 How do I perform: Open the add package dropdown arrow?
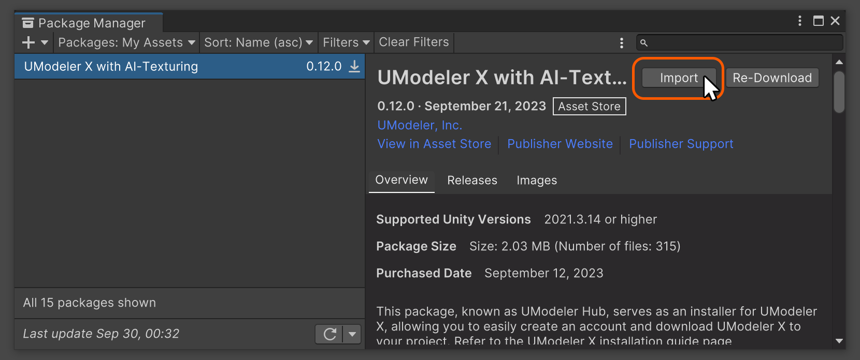(45, 42)
